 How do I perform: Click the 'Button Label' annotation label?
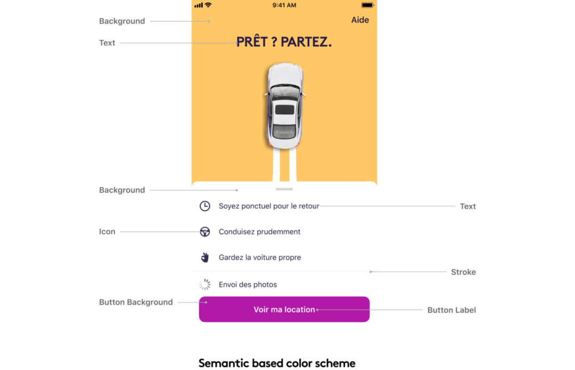pos(451,310)
